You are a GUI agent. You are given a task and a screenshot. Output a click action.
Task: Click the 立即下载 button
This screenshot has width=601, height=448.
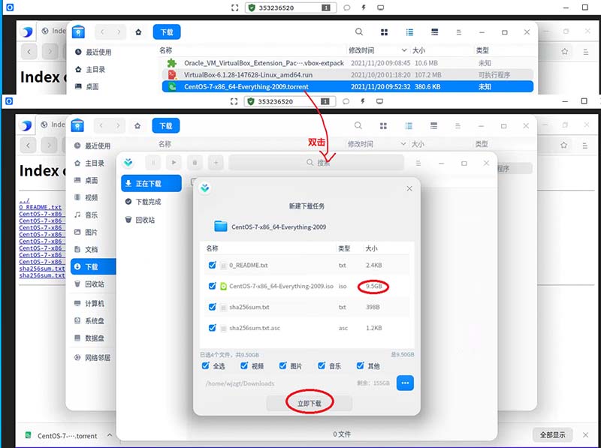click(310, 403)
